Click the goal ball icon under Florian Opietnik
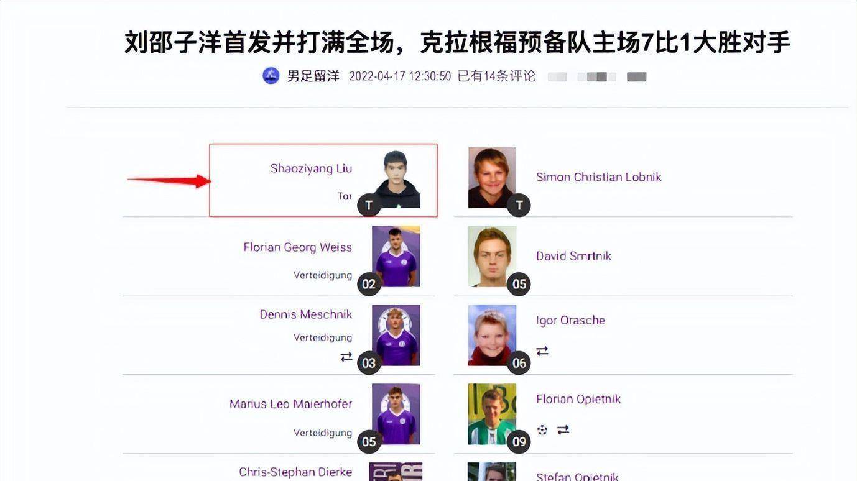The height and width of the screenshot is (481, 857). tap(542, 430)
